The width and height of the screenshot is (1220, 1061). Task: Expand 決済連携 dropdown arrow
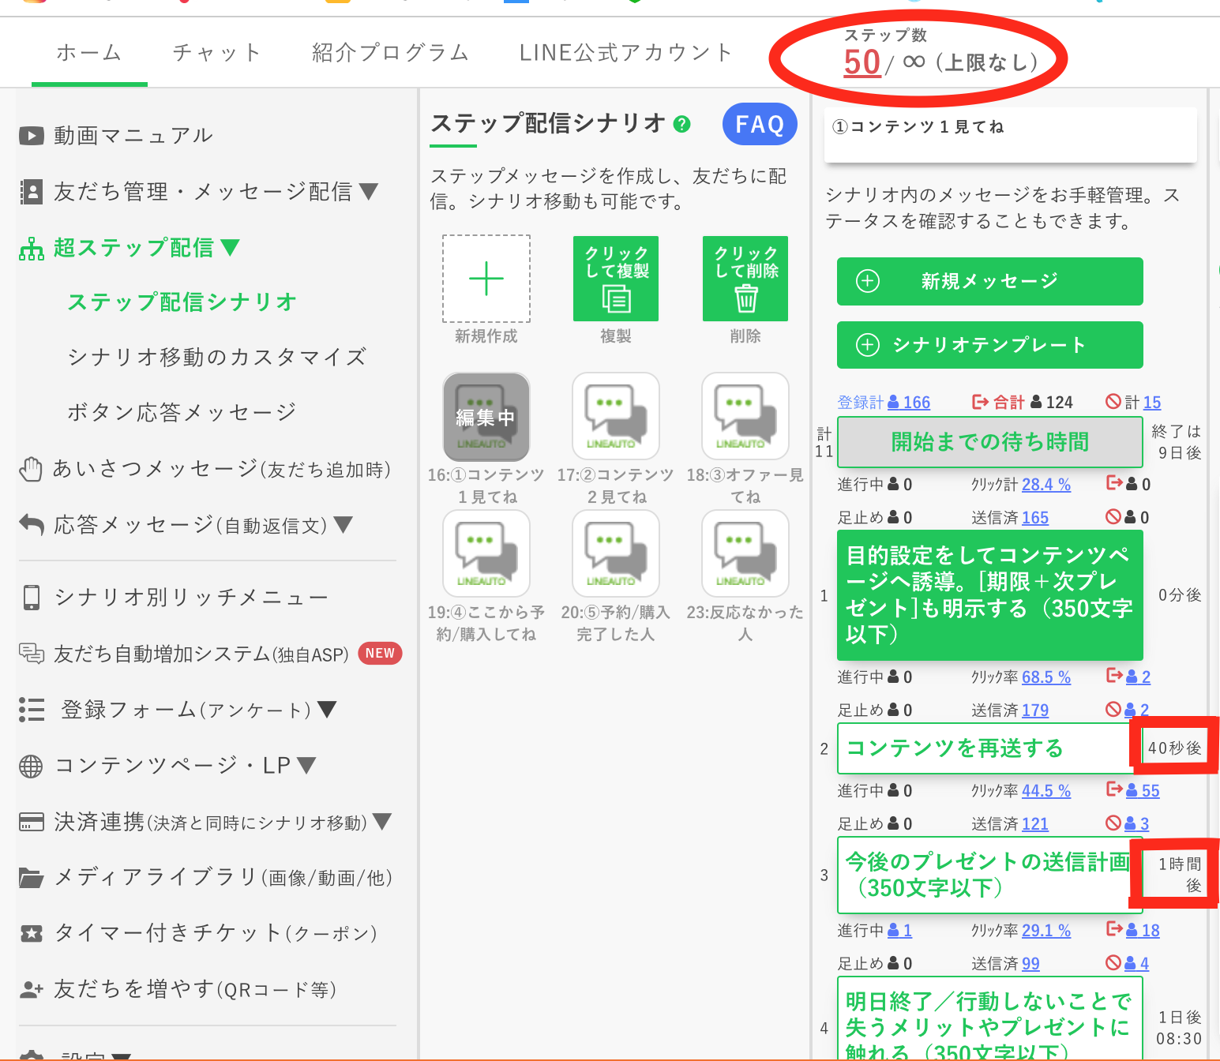click(382, 822)
